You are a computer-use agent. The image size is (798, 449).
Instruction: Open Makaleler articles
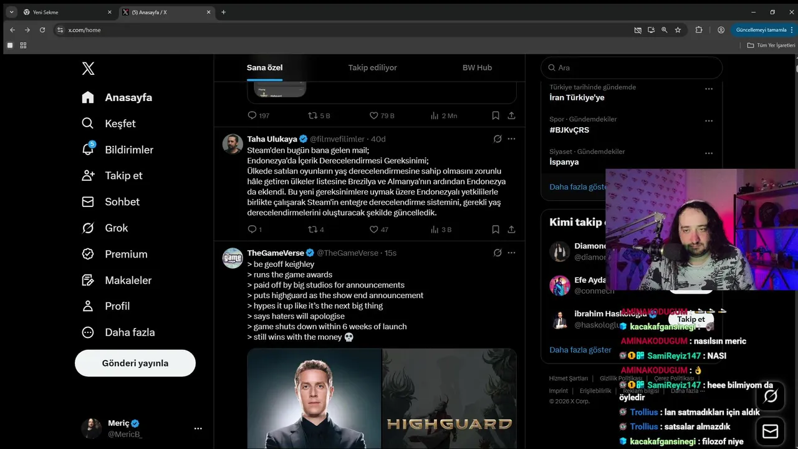117,280
